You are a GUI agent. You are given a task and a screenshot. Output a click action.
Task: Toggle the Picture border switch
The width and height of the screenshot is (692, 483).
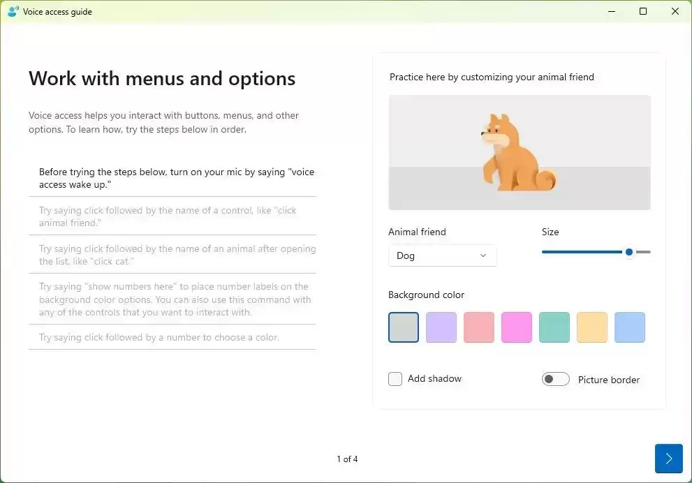pyautogui.click(x=556, y=379)
